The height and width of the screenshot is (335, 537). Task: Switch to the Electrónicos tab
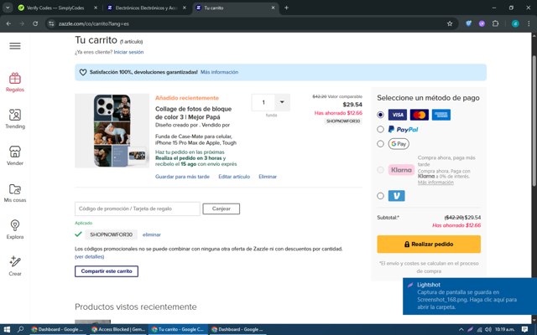click(146, 8)
